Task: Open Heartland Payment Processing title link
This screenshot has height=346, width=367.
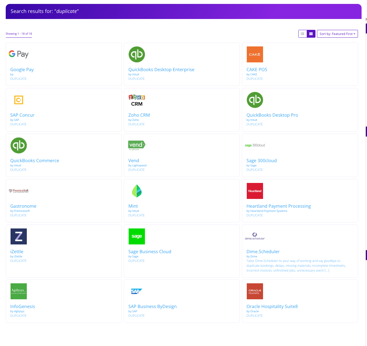Action: coord(278,206)
